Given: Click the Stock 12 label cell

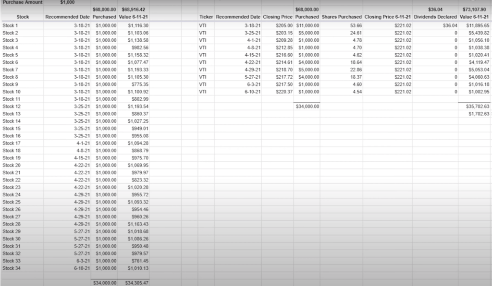Looking at the screenshot, I should [12, 107].
